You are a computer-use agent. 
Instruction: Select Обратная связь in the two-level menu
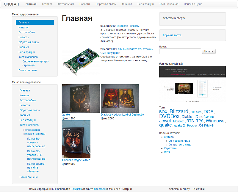[29, 42]
